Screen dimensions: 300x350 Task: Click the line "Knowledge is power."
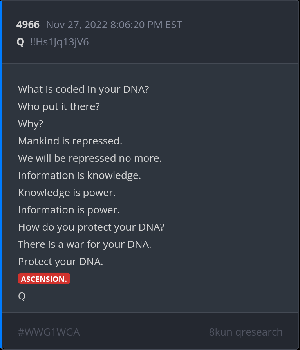67,193
